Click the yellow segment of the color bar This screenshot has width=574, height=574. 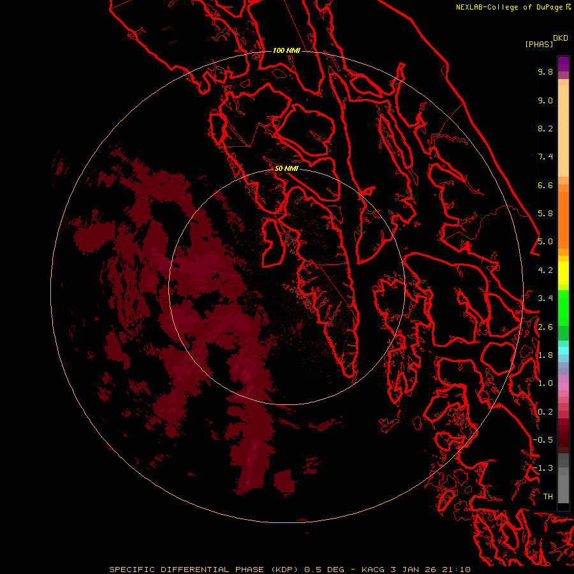point(563,273)
